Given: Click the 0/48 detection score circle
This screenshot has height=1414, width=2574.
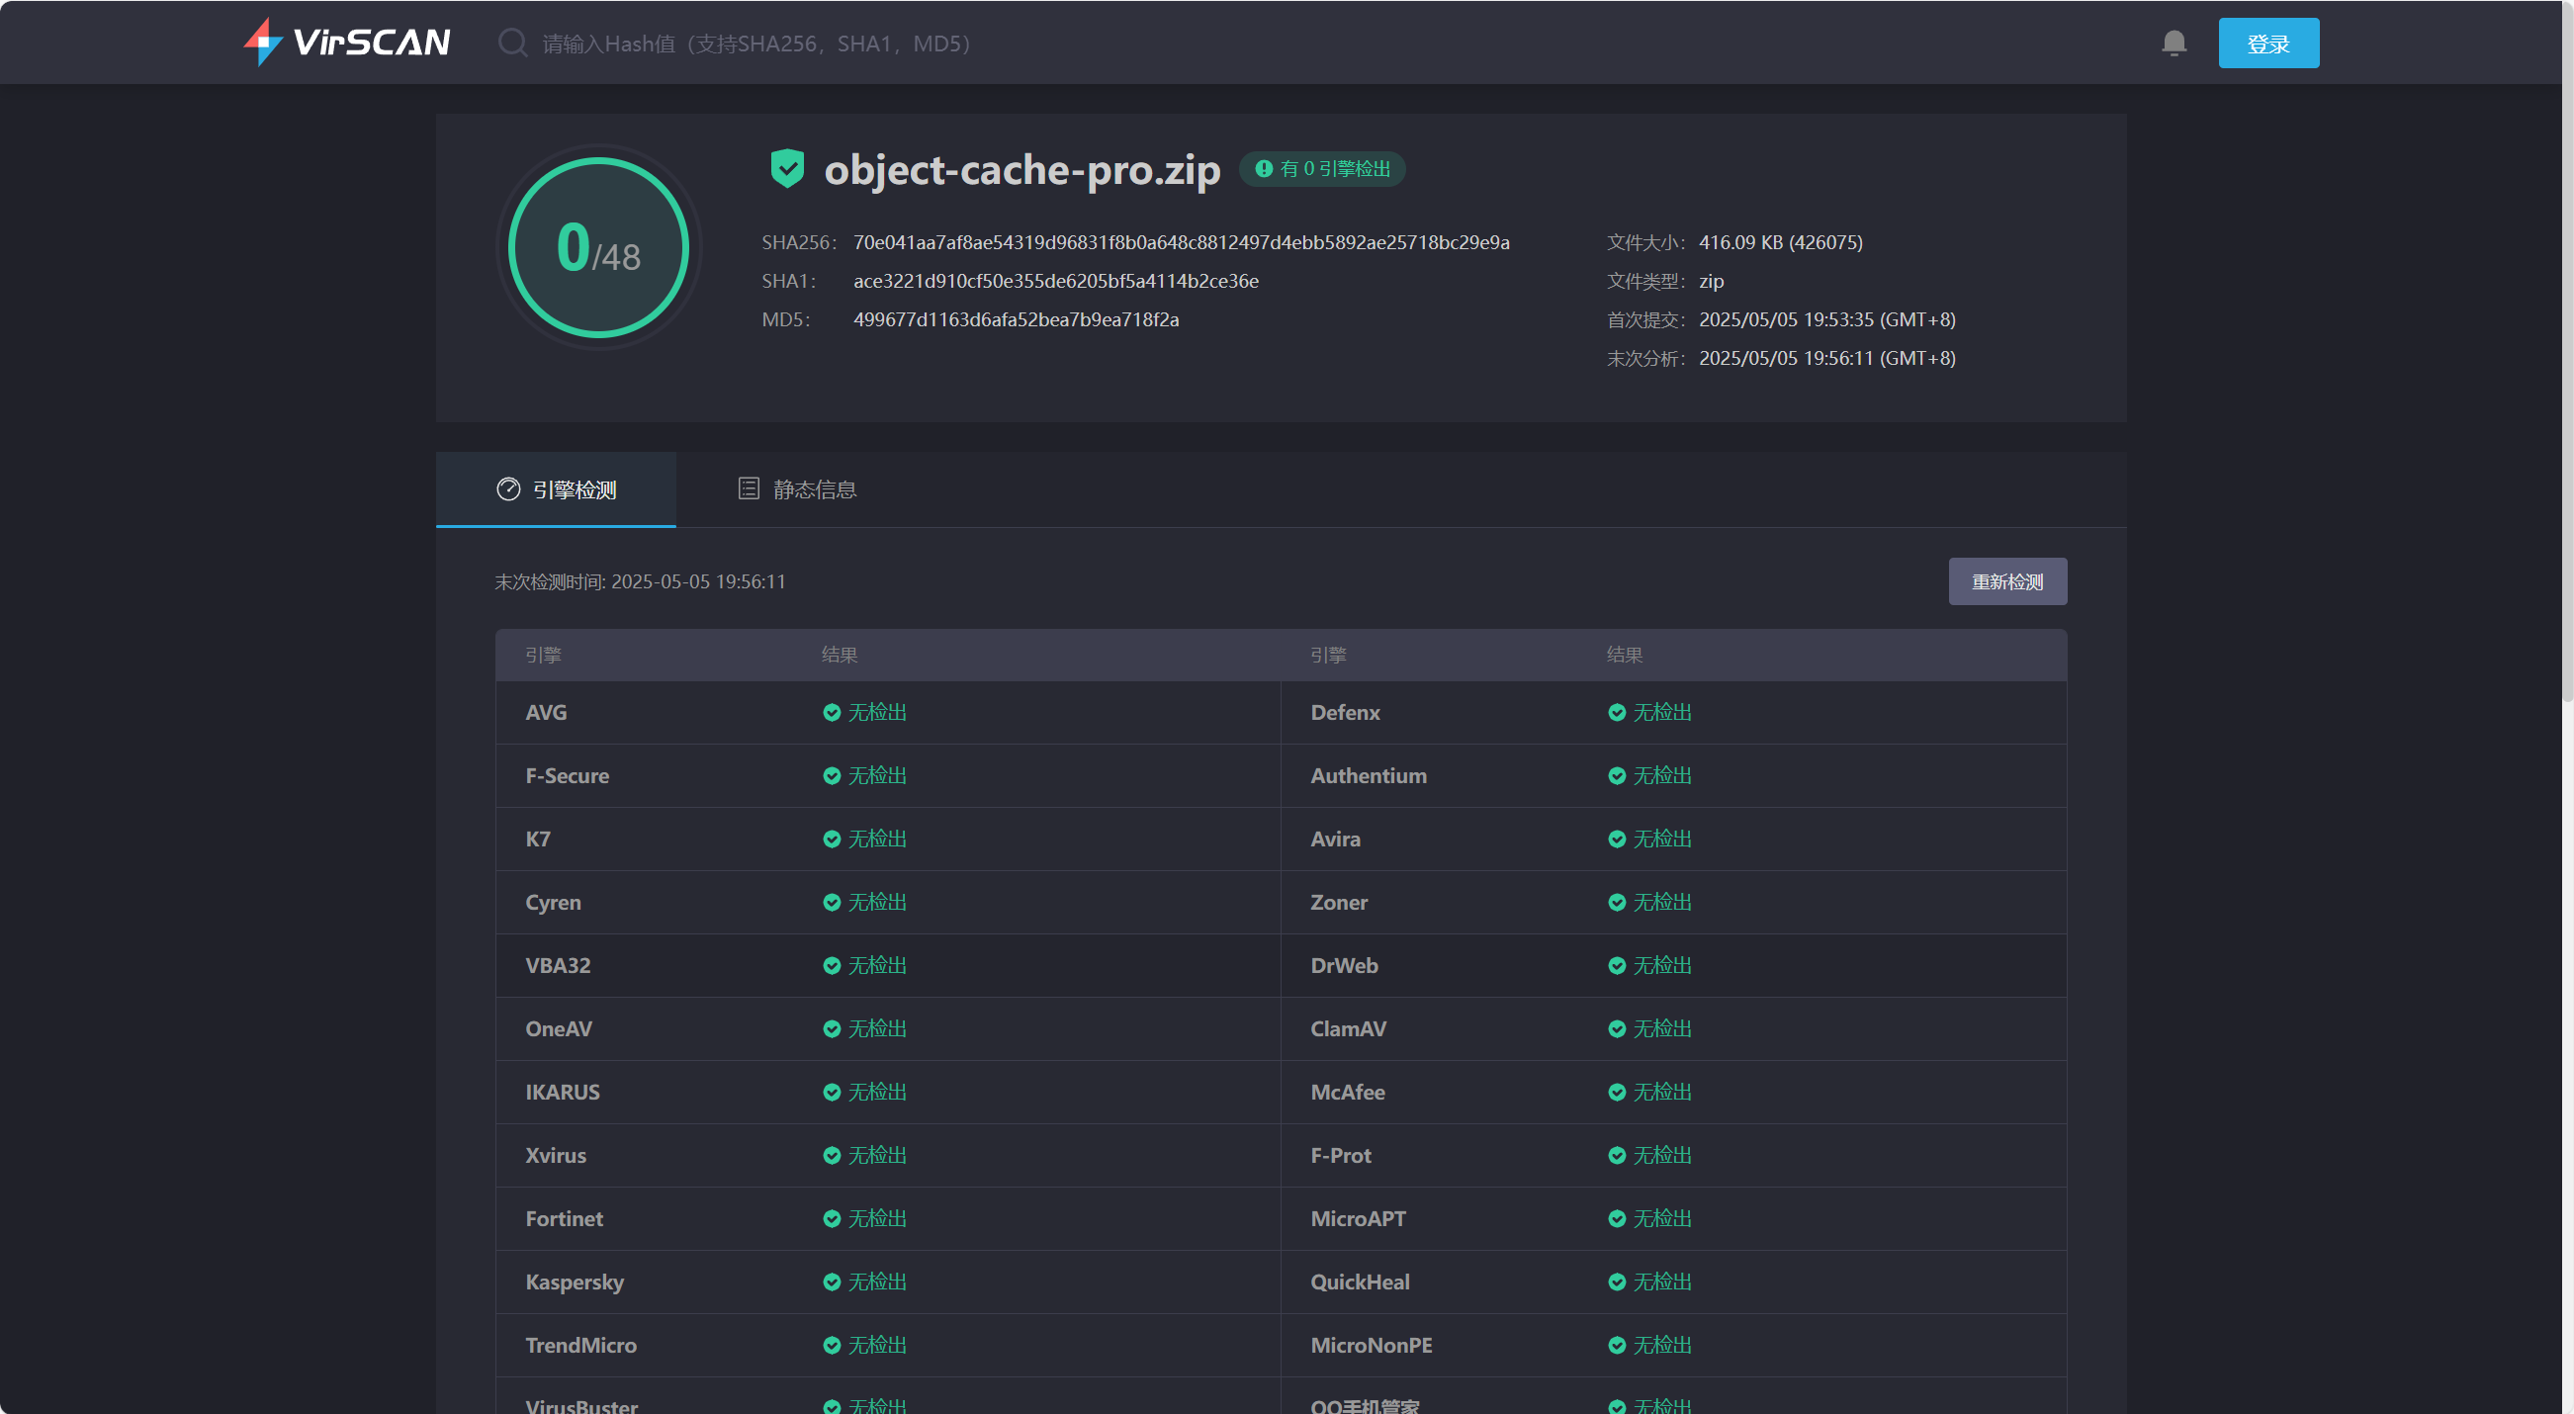Looking at the screenshot, I should (x=597, y=248).
